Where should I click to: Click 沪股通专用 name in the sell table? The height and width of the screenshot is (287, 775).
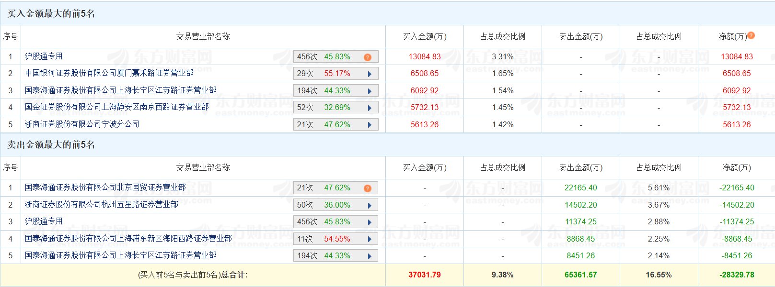44,221
